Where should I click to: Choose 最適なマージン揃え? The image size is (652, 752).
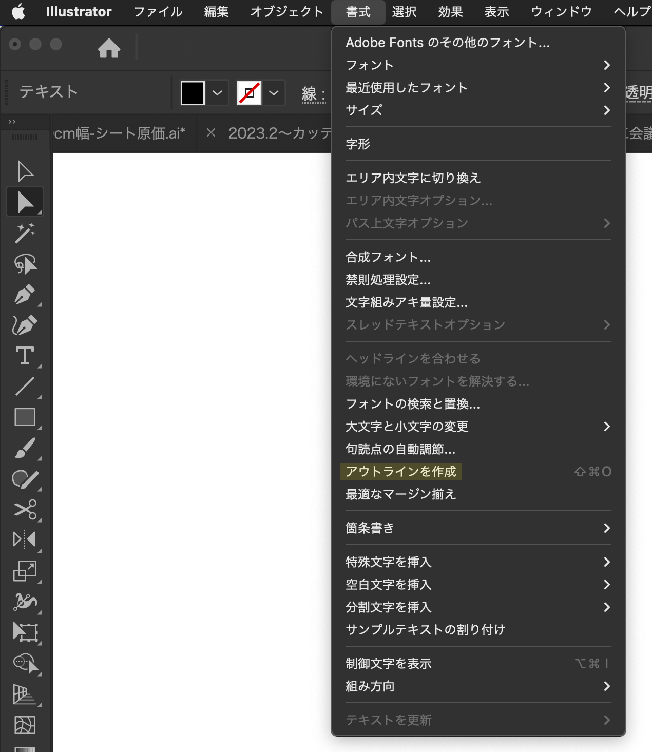coord(478,494)
